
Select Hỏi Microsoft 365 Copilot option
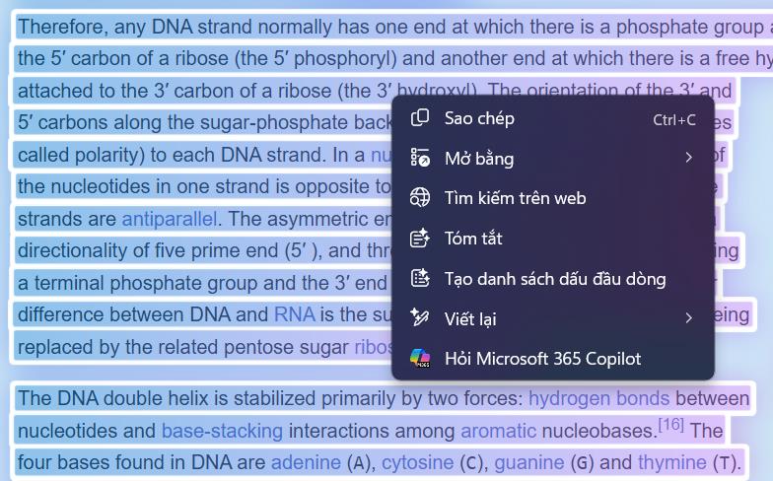[x=542, y=358]
